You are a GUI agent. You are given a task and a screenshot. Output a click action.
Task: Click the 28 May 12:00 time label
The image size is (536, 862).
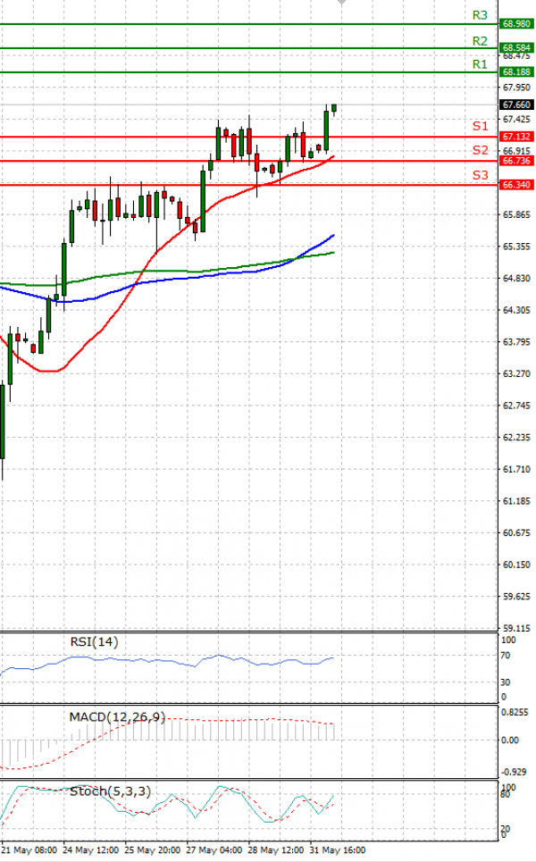point(275,849)
